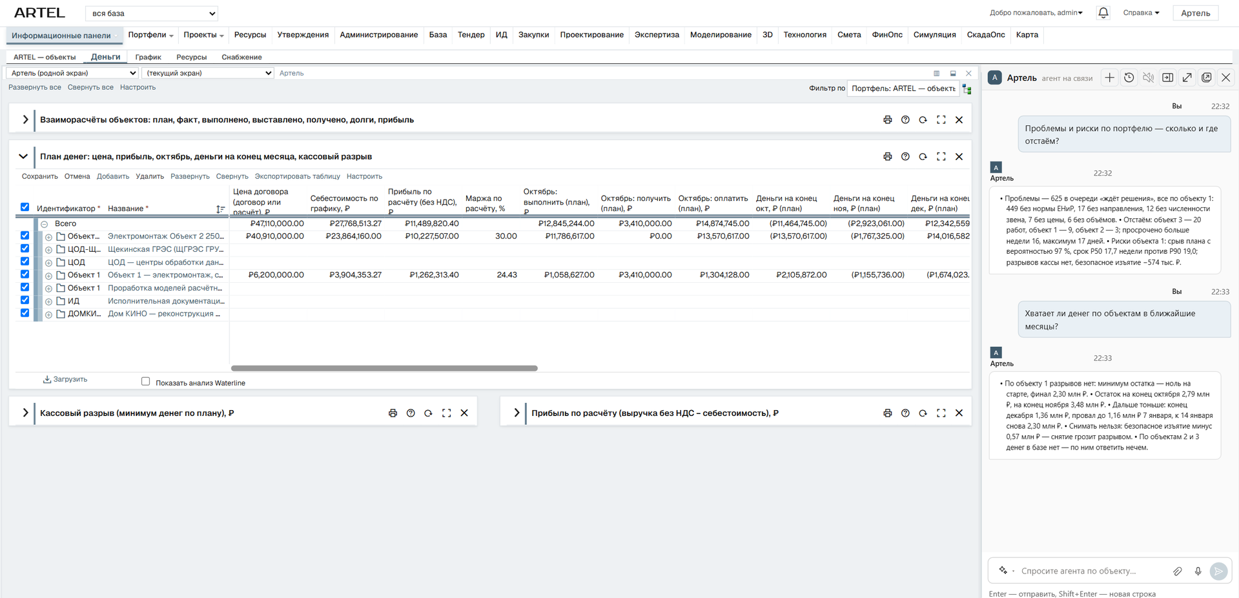The image size is (1239, 598).
Task: Uncheck the 'Исполнительная документация' row checkbox
Action: [x=25, y=300]
